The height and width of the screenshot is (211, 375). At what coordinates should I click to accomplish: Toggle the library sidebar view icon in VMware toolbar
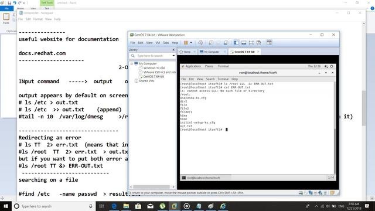(236, 43)
